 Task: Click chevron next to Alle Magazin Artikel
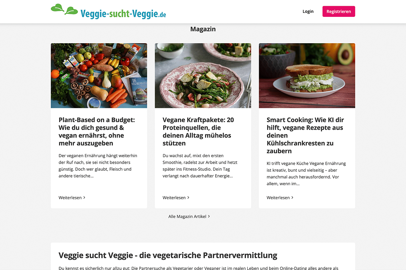pos(209,216)
